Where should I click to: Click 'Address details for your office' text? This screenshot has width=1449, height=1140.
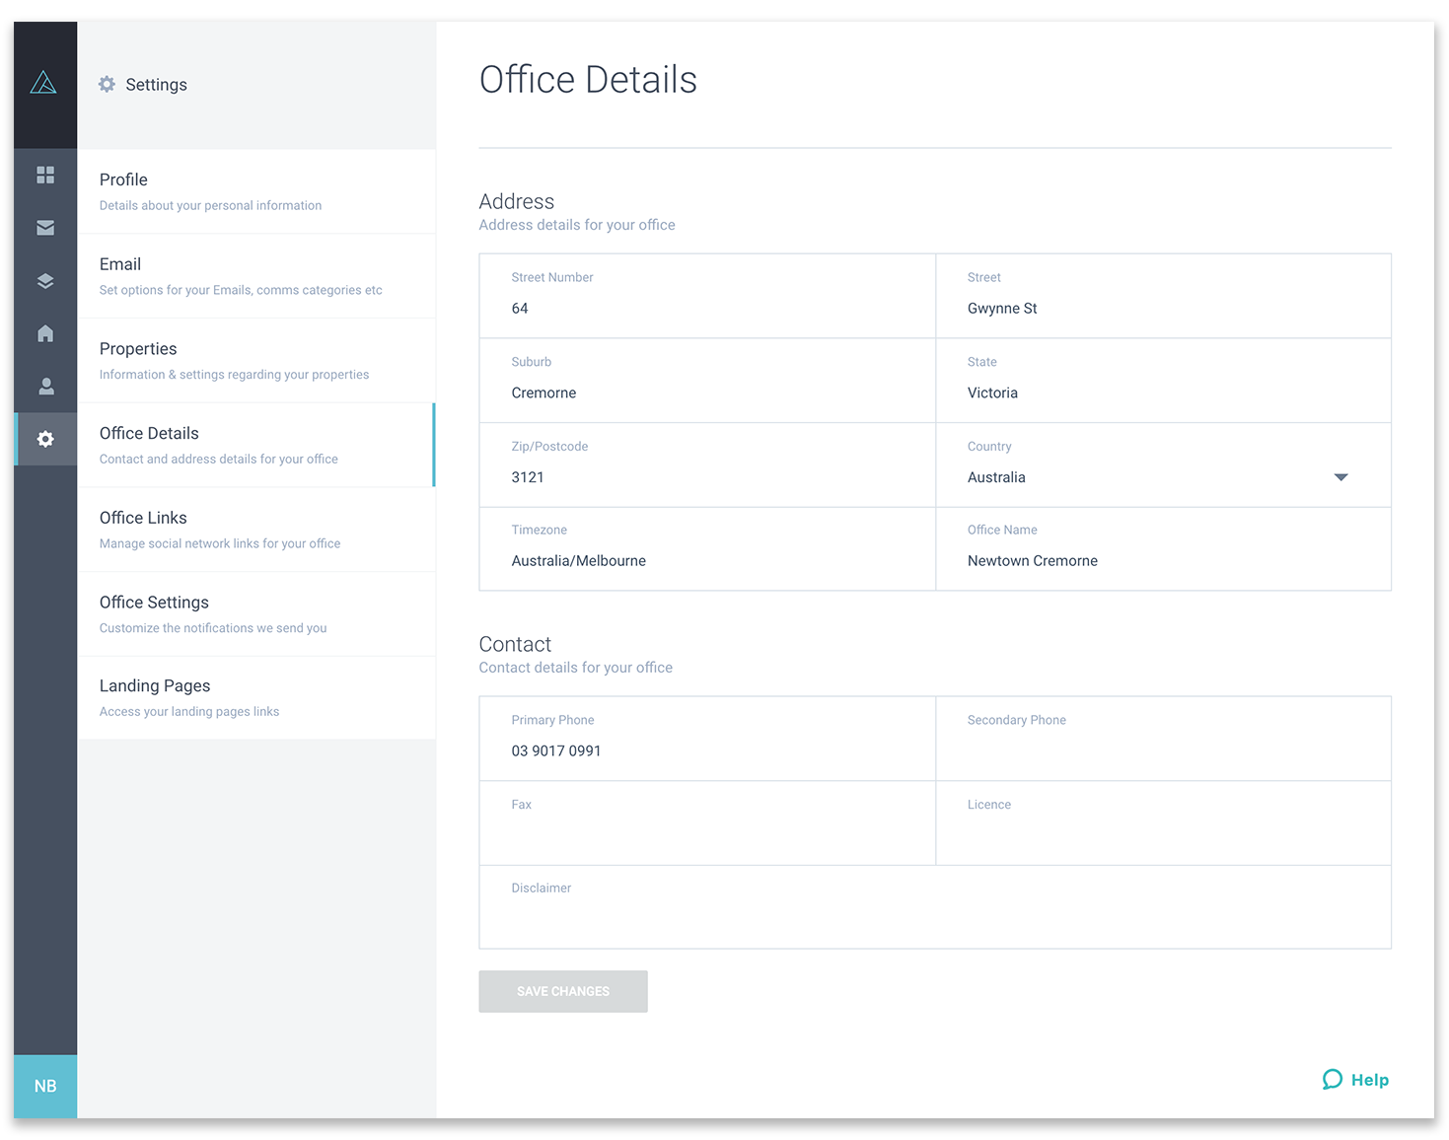[x=577, y=225]
